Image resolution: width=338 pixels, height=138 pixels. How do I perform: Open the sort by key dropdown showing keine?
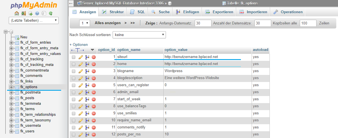pos(139,35)
